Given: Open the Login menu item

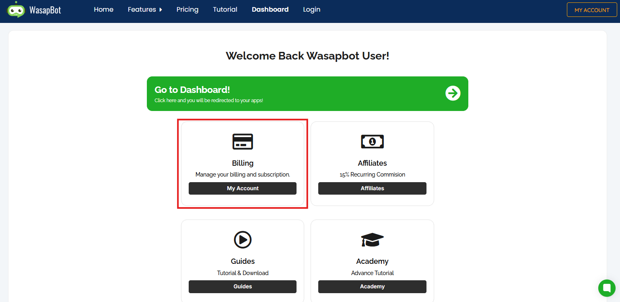Looking at the screenshot, I should click(x=311, y=9).
